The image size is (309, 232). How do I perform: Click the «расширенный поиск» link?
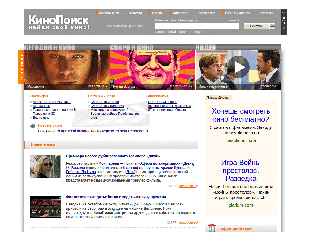click(170, 32)
